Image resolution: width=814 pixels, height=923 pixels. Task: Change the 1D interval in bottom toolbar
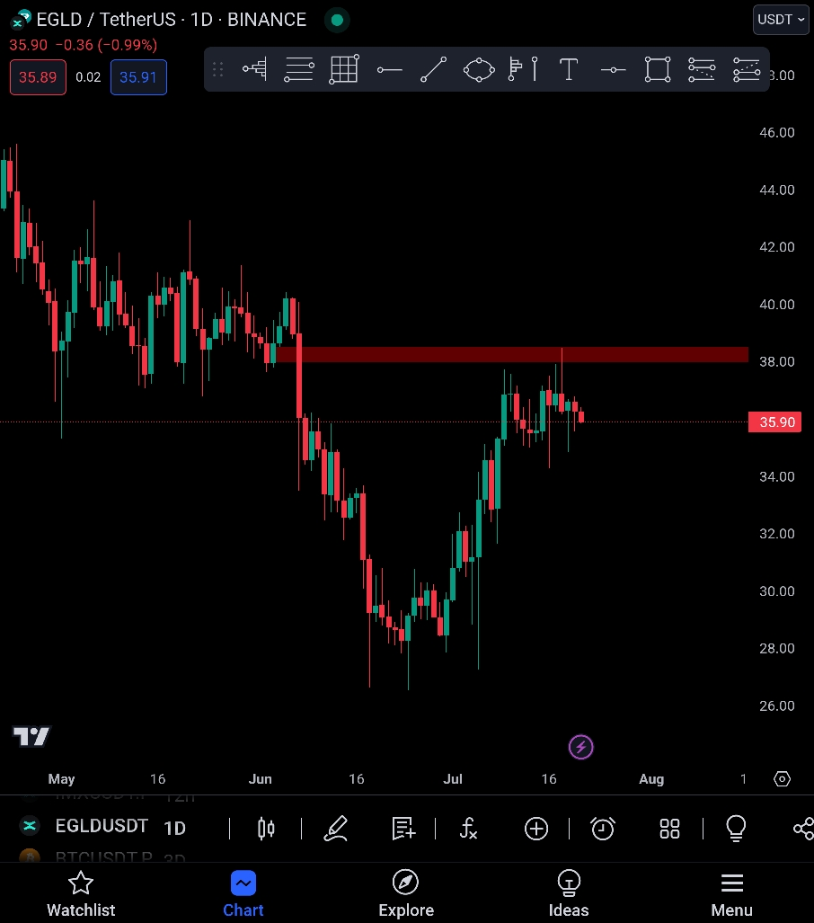tap(175, 829)
